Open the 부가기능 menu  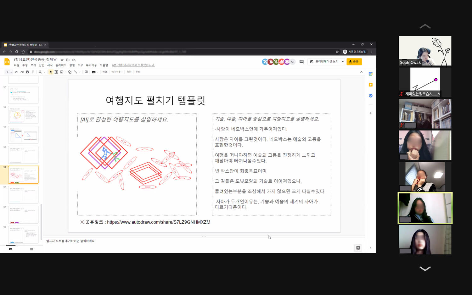coord(92,65)
